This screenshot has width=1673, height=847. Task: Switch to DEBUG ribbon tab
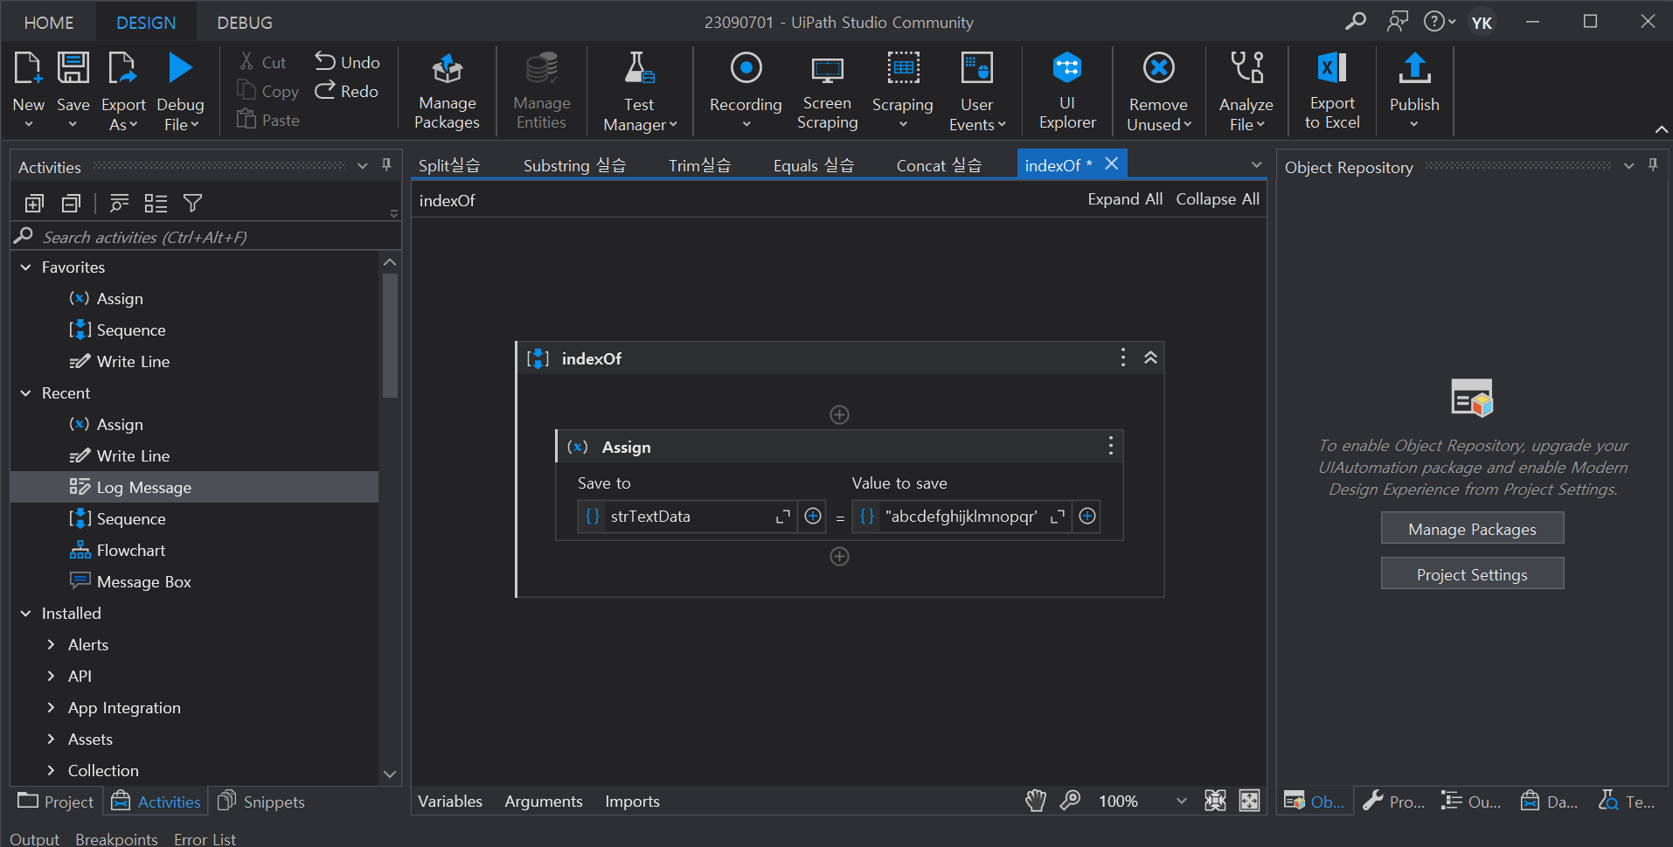click(x=245, y=22)
